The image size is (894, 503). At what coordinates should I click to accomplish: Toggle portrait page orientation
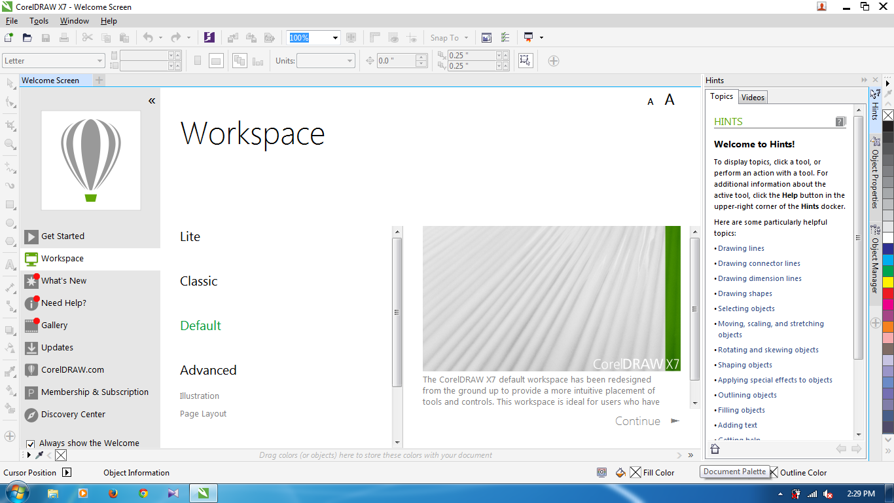pyautogui.click(x=198, y=60)
